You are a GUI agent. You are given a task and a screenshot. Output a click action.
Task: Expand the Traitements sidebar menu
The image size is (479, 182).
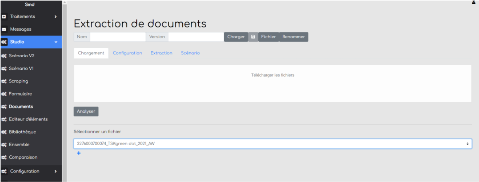[x=55, y=17]
